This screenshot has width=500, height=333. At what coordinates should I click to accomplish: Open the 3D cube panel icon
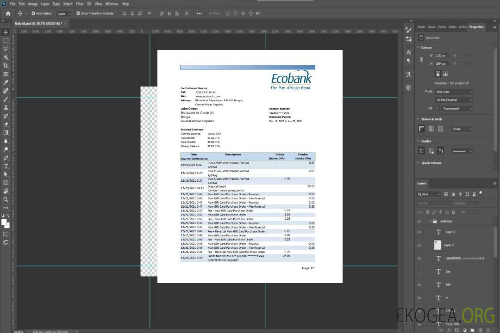[x=409, y=87]
